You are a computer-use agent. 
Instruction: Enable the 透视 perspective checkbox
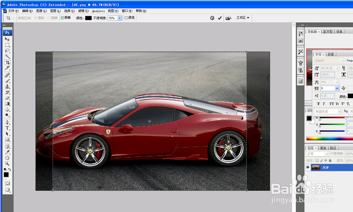click(126, 18)
